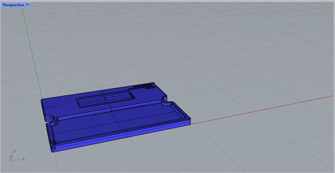Click the engraved text on the tray

coord(142,87)
